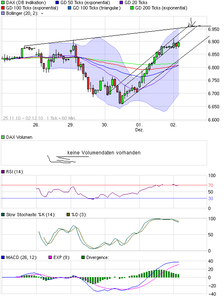The width and height of the screenshot is (224, 308).
Task: Click the blue GD 100 Ticks triangular swatch
Action: coord(69,8)
